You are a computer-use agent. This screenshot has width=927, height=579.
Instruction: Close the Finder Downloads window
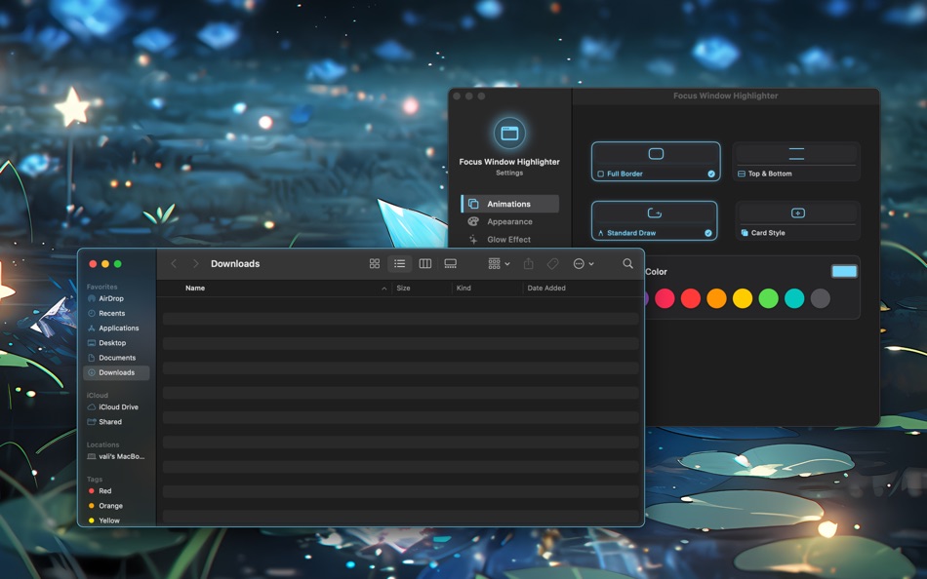tap(93, 264)
